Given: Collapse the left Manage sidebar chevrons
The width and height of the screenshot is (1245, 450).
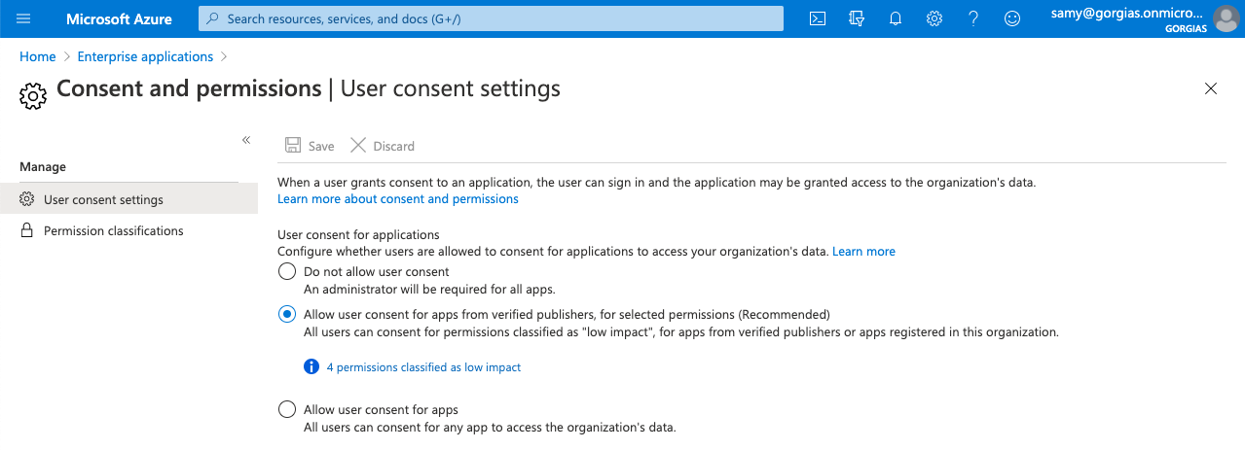Looking at the screenshot, I should pyautogui.click(x=246, y=140).
